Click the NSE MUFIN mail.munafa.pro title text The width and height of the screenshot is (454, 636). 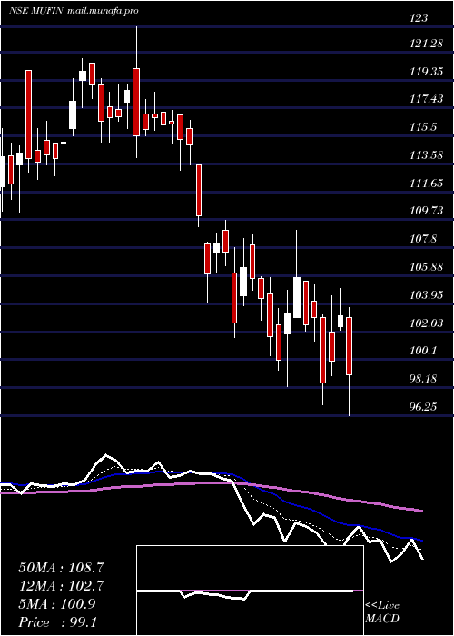(74, 11)
